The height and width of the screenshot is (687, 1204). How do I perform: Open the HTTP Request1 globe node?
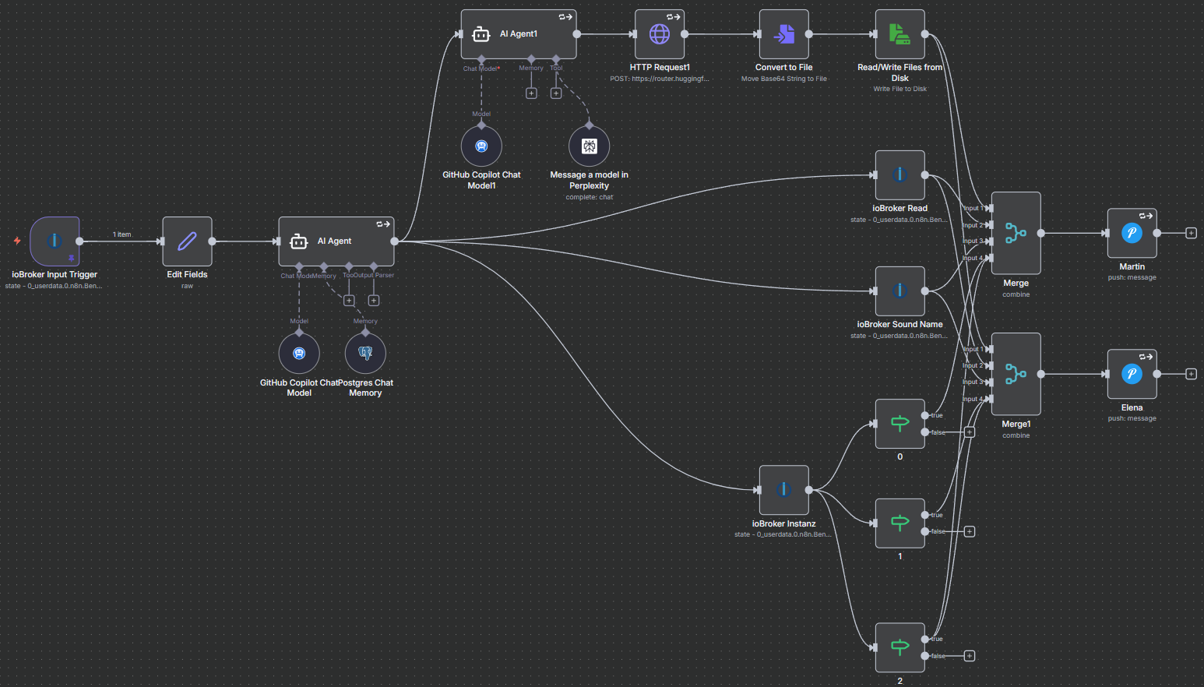coord(660,34)
